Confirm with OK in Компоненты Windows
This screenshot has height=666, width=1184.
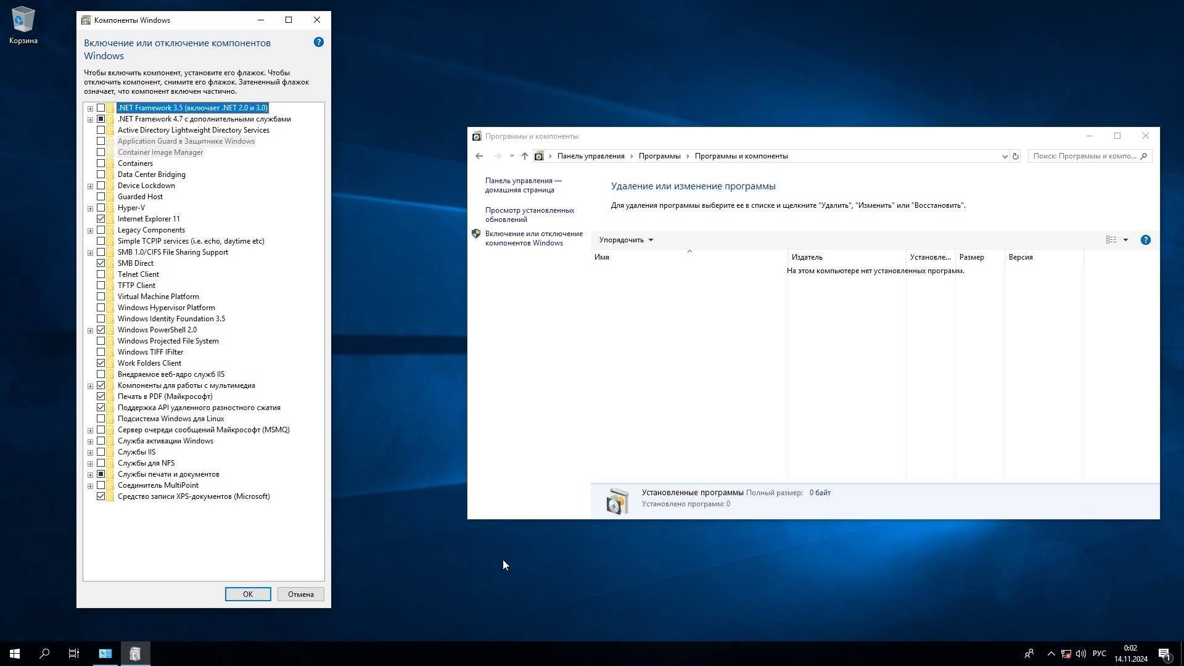(x=248, y=594)
